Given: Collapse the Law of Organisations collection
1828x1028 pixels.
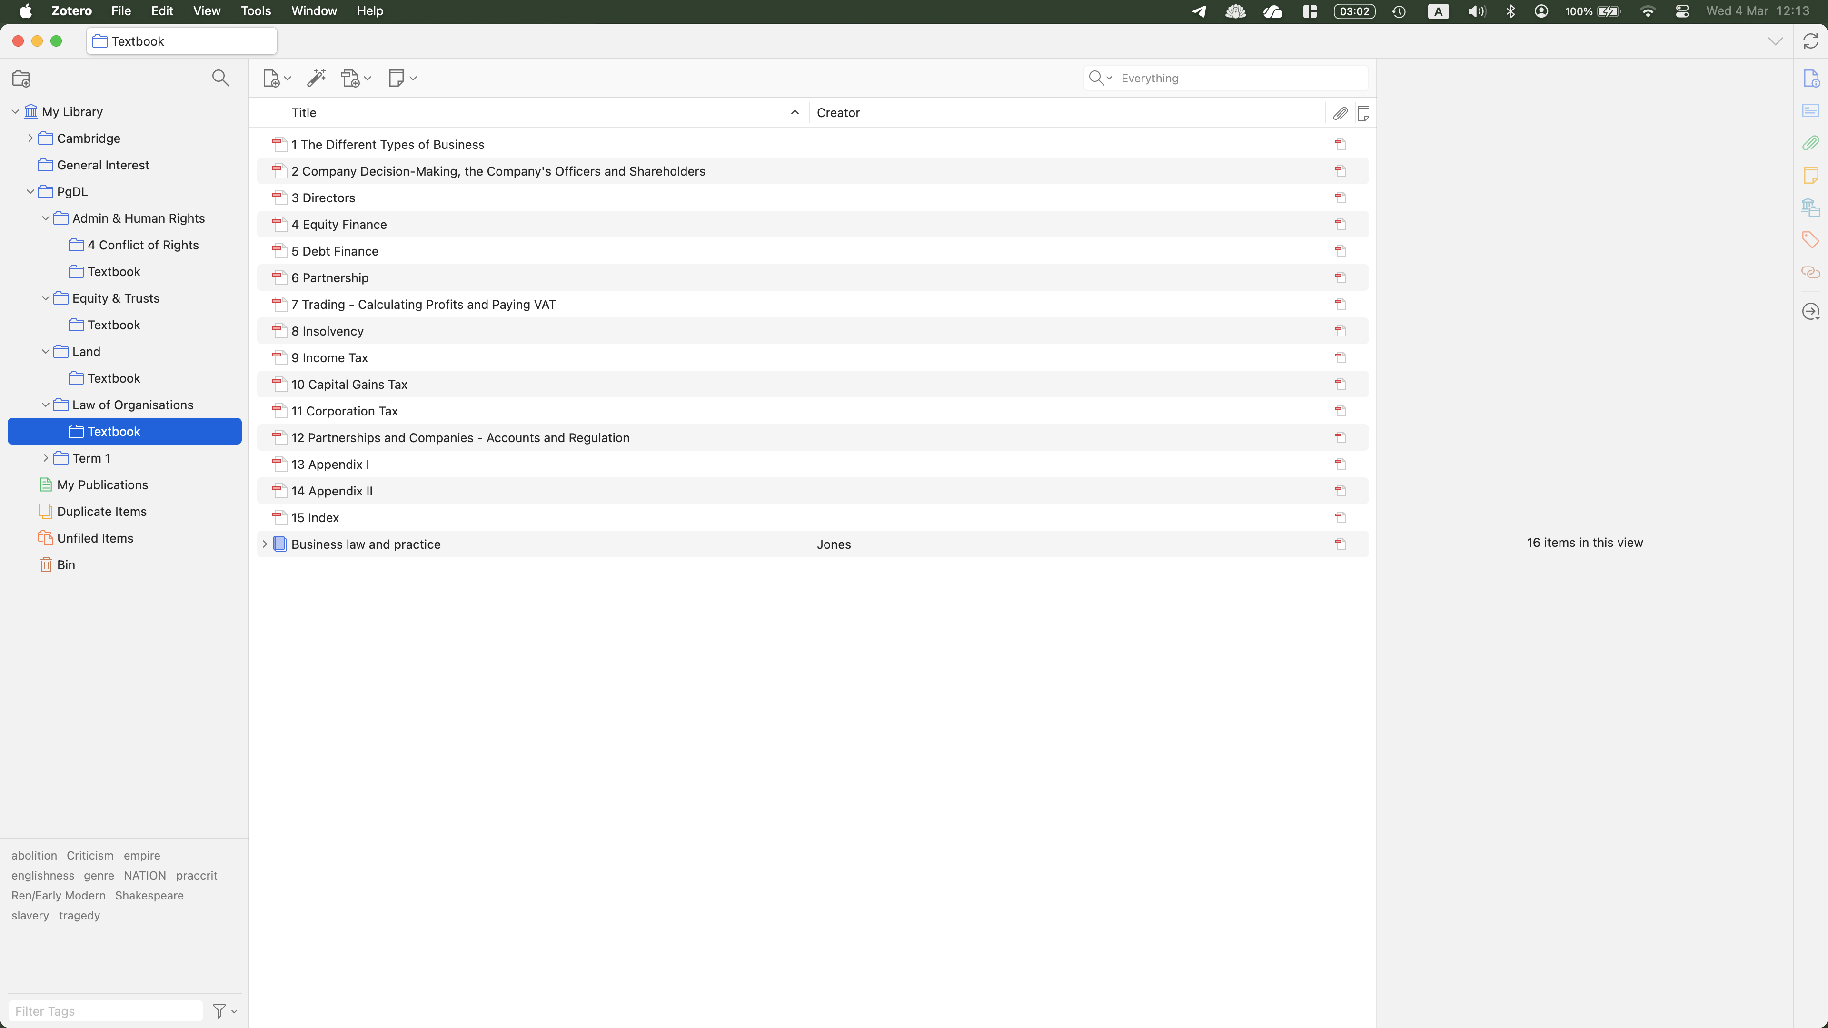Looking at the screenshot, I should [45, 405].
